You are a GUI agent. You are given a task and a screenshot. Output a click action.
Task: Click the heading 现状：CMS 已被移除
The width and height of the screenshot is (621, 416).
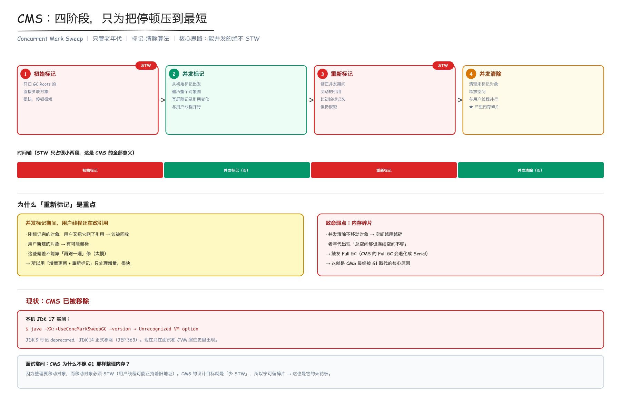58,301
